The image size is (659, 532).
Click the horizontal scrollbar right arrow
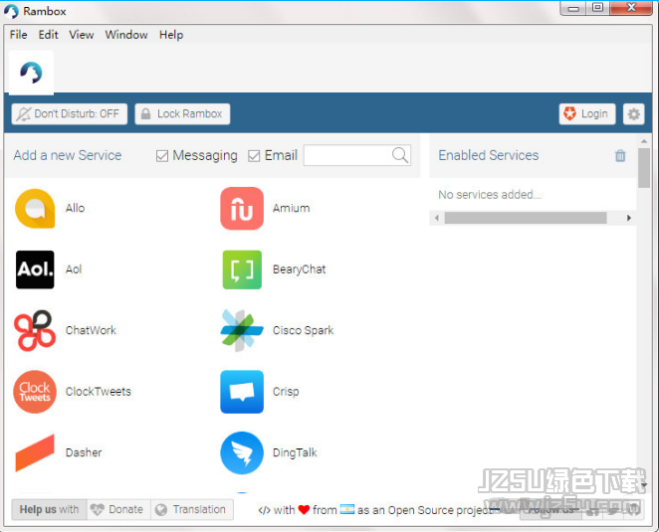coord(629,218)
